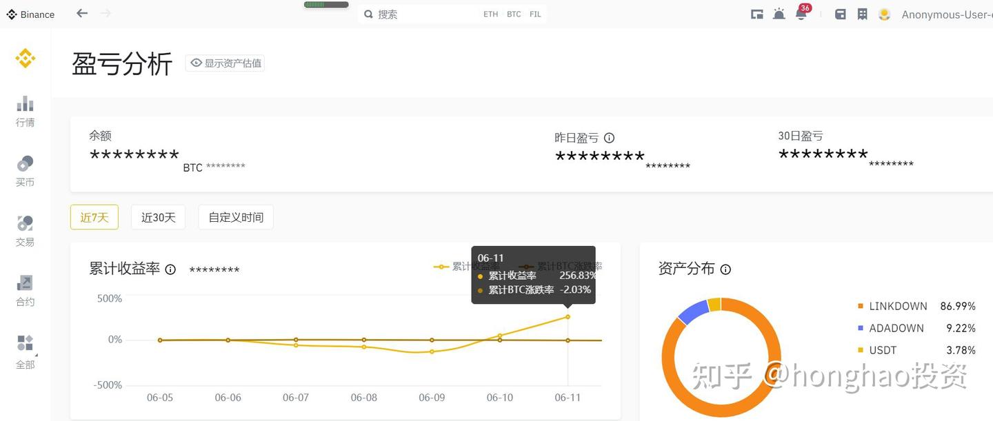The height and width of the screenshot is (421, 993).
Task: Click the yellow Binance logo in sidebar
Action: pos(26,58)
